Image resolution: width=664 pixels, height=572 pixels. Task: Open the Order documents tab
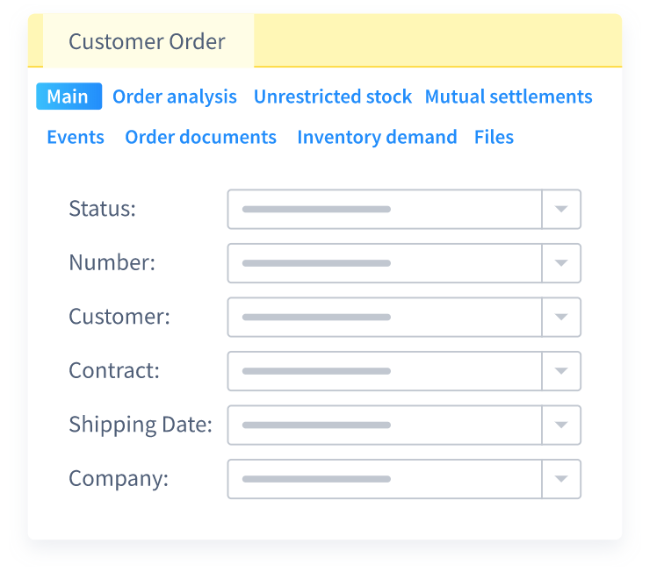click(200, 137)
